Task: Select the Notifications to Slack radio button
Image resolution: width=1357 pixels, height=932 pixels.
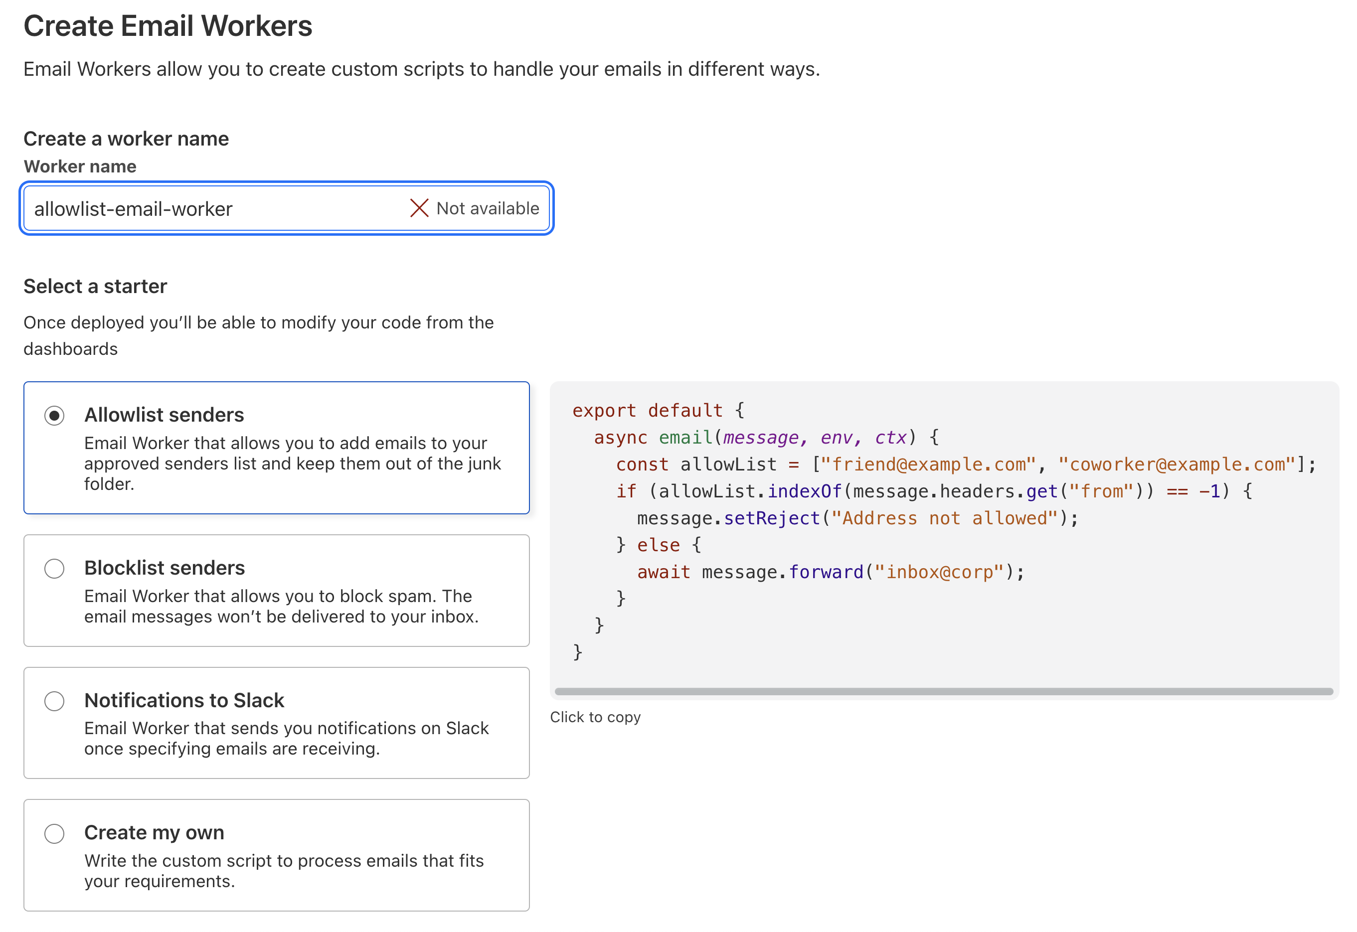Action: [54, 701]
